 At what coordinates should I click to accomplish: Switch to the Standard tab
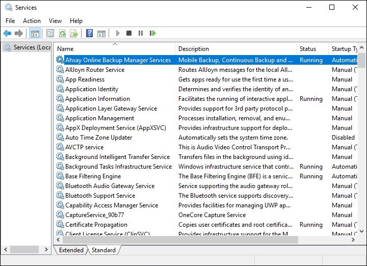click(103, 250)
